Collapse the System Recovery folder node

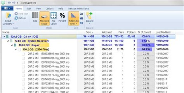coord(8,41)
